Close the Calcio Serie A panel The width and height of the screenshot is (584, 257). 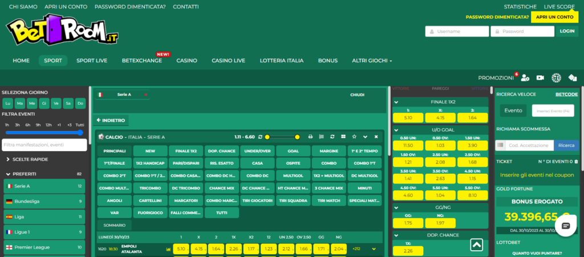(x=376, y=137)
